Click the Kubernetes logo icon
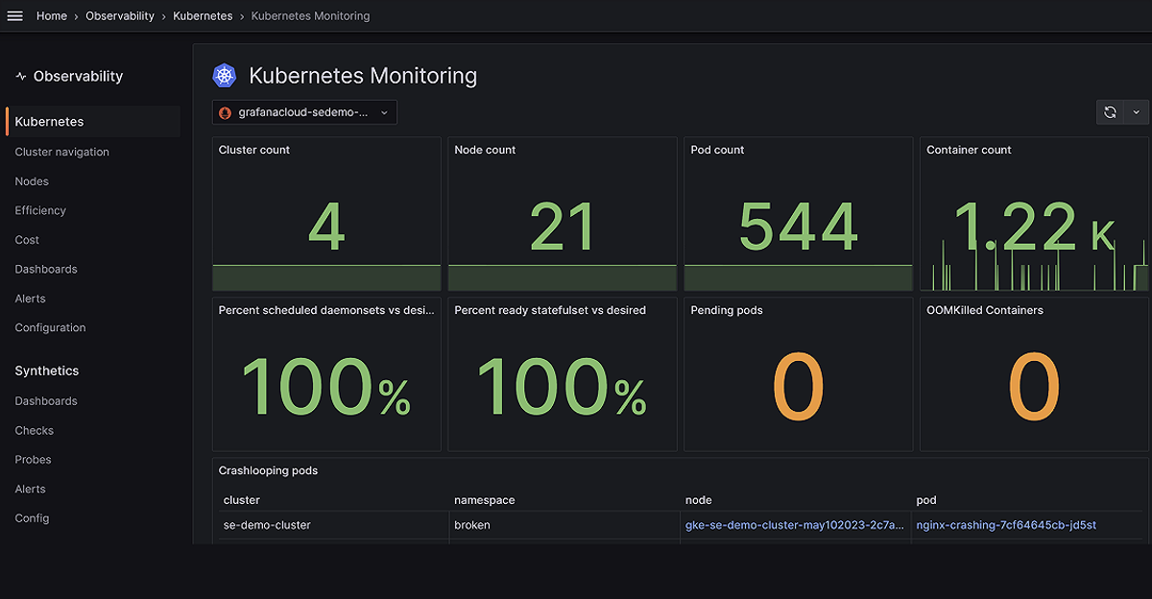This screenshot has width=1152, height=599. (225, 76)
